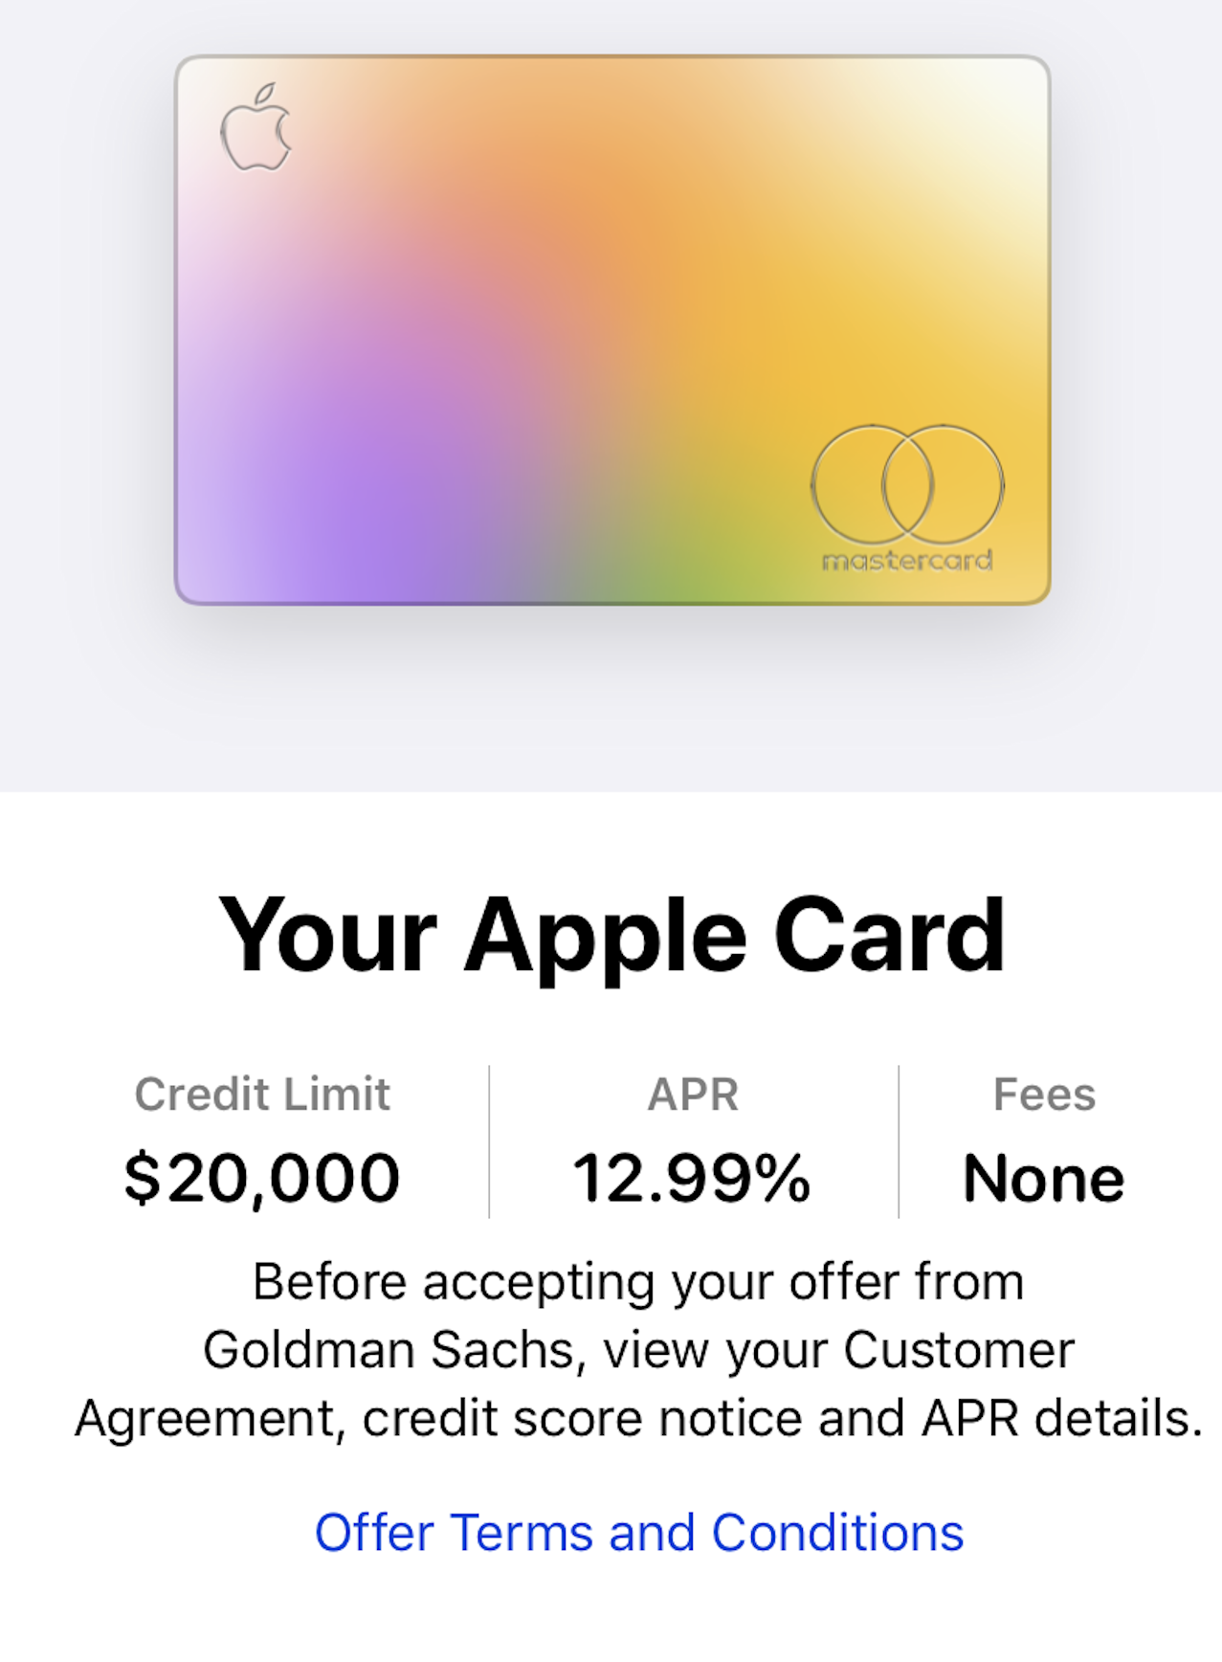
Task: Tap the 12.99% APR value
Action: (x=692, y=1178)
